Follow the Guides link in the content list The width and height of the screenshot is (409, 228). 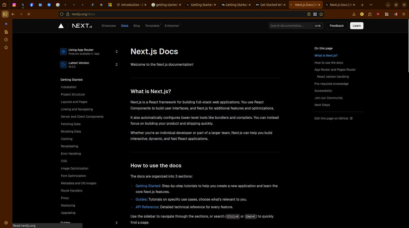141,199
